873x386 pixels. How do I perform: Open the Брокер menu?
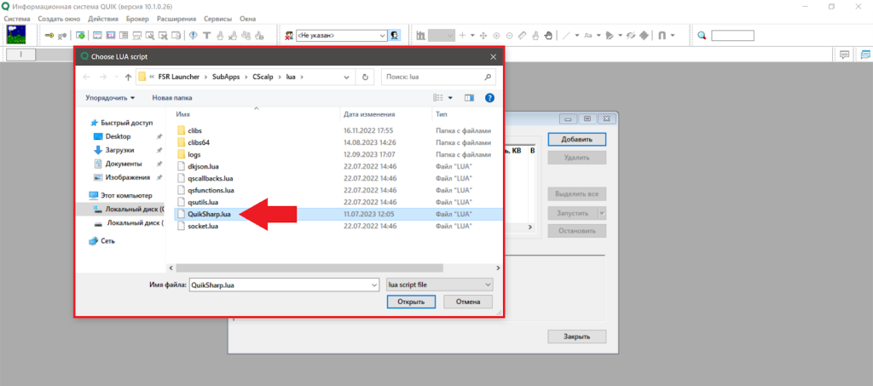137,19
